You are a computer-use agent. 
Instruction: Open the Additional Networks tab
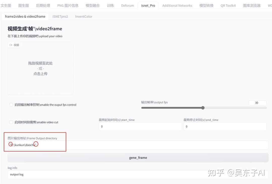(x=177, y=6)
